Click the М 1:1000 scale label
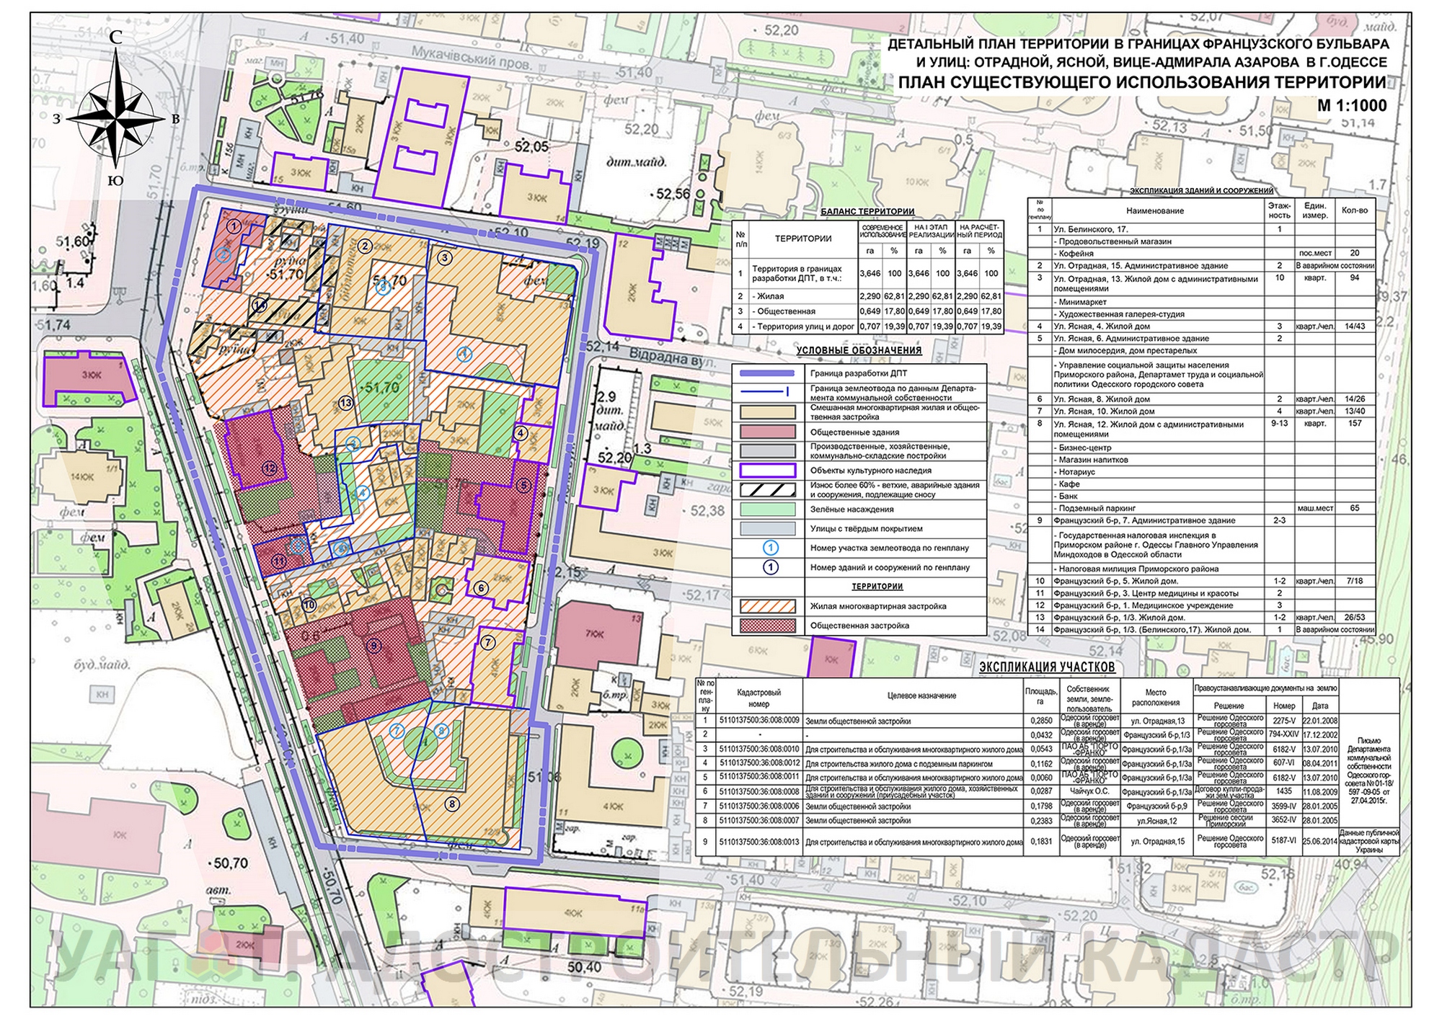This screenshot has height=1019, width=1442. coord(1352,105)
